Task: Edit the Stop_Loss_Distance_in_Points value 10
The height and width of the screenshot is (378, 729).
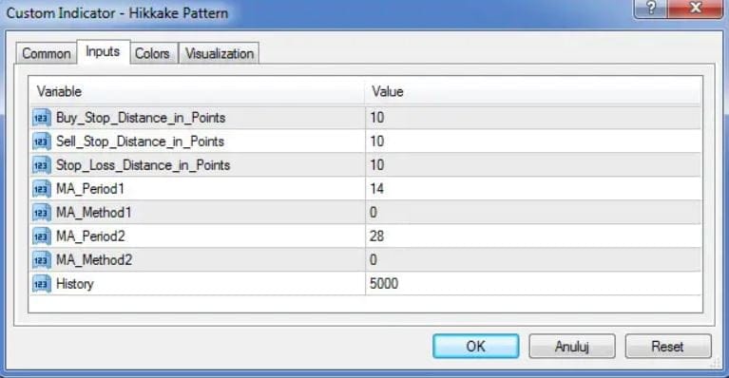Action: point(533,165)
